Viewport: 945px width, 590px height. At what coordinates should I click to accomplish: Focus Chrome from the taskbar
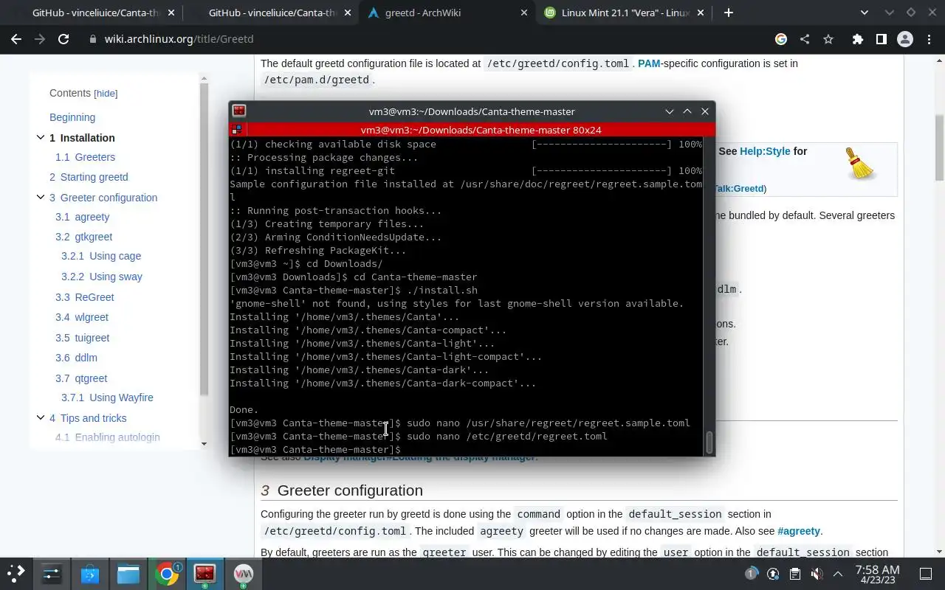(167, 573)
